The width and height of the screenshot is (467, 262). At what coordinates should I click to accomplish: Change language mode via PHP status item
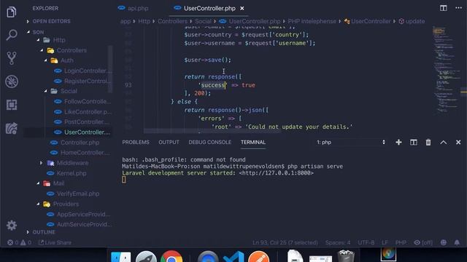[401, 242]
